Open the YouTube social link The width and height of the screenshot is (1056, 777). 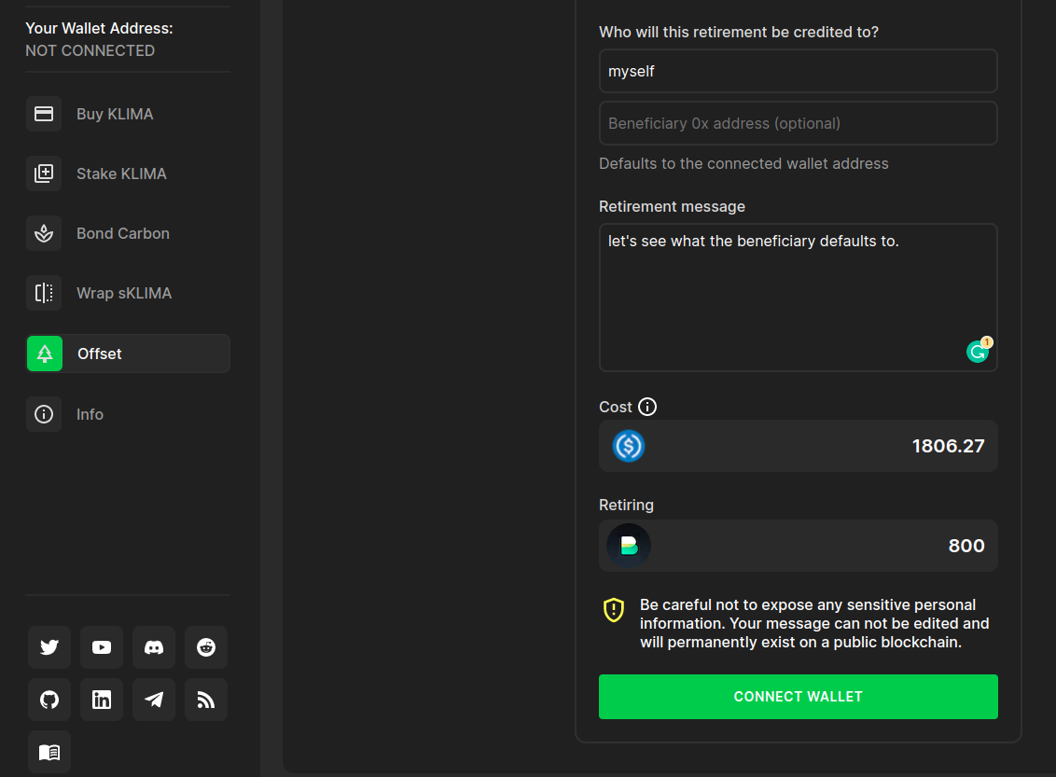click(102, 647)
